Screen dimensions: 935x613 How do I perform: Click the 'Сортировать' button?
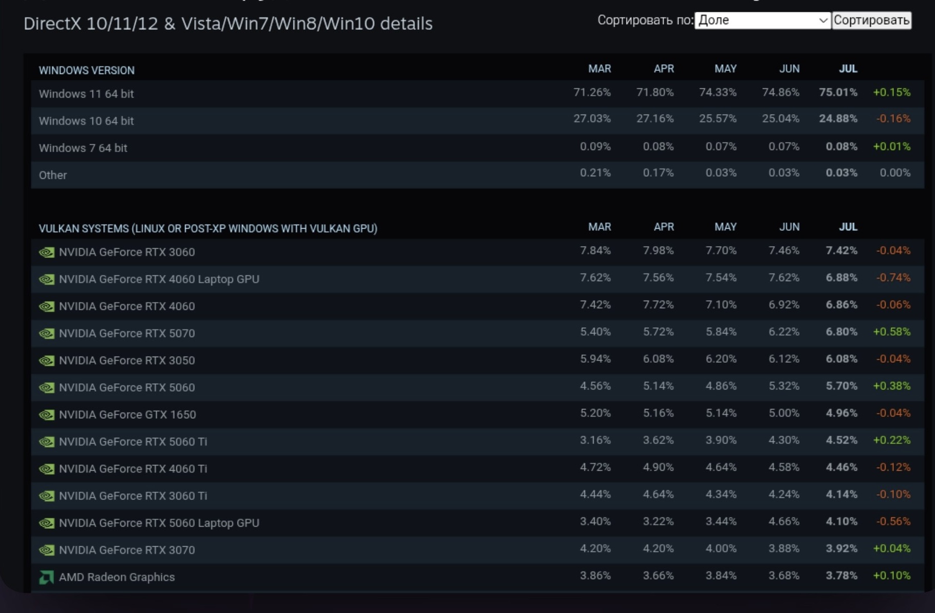[872, 21]
